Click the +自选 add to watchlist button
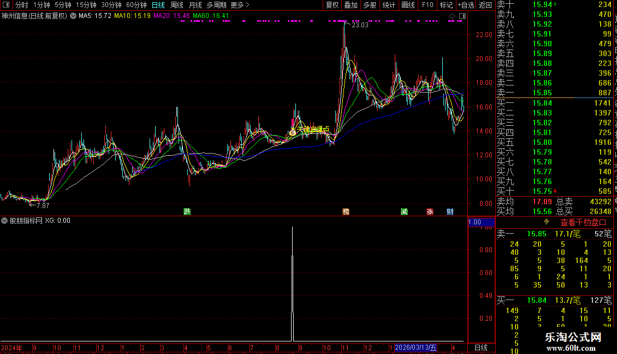Image resolution: width=617 pixels, height=354 pixels. (466, 5)
